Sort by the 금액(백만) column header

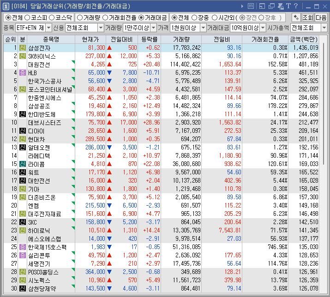tap(304, 39)
